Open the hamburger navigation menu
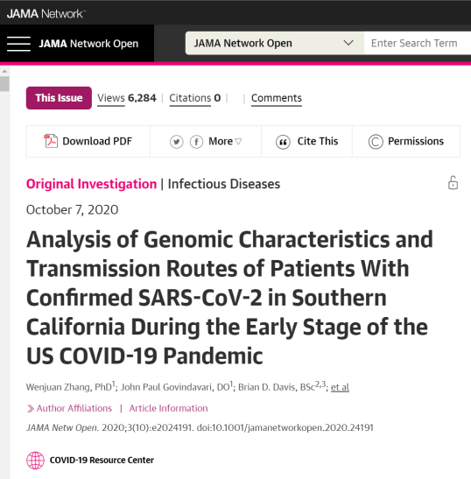Screen dimensions: 471x479 coord(18,44)
